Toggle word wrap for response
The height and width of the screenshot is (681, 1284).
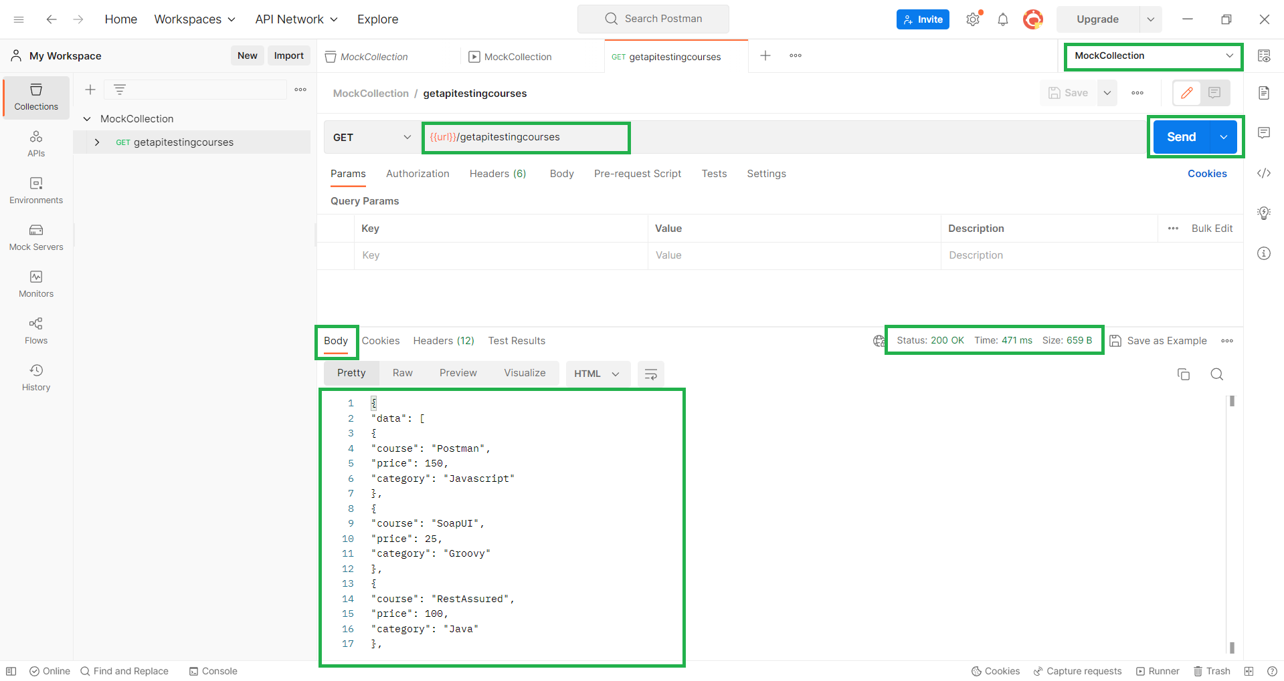[x=650, y=374]
